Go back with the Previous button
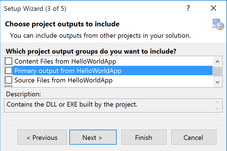The height and width of the screenshot is (151, 227). 42,137
